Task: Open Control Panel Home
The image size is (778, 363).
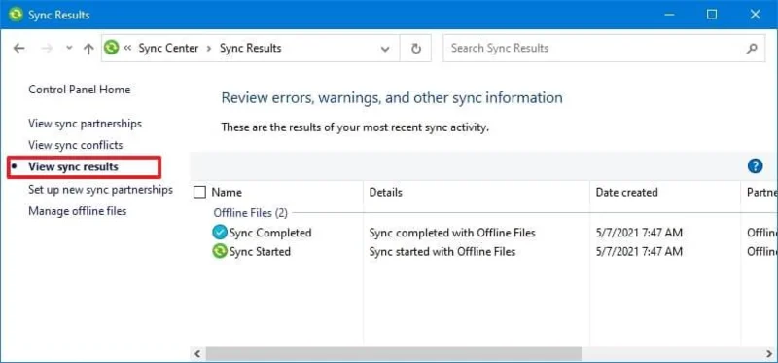Action: (x=80, y=90)
